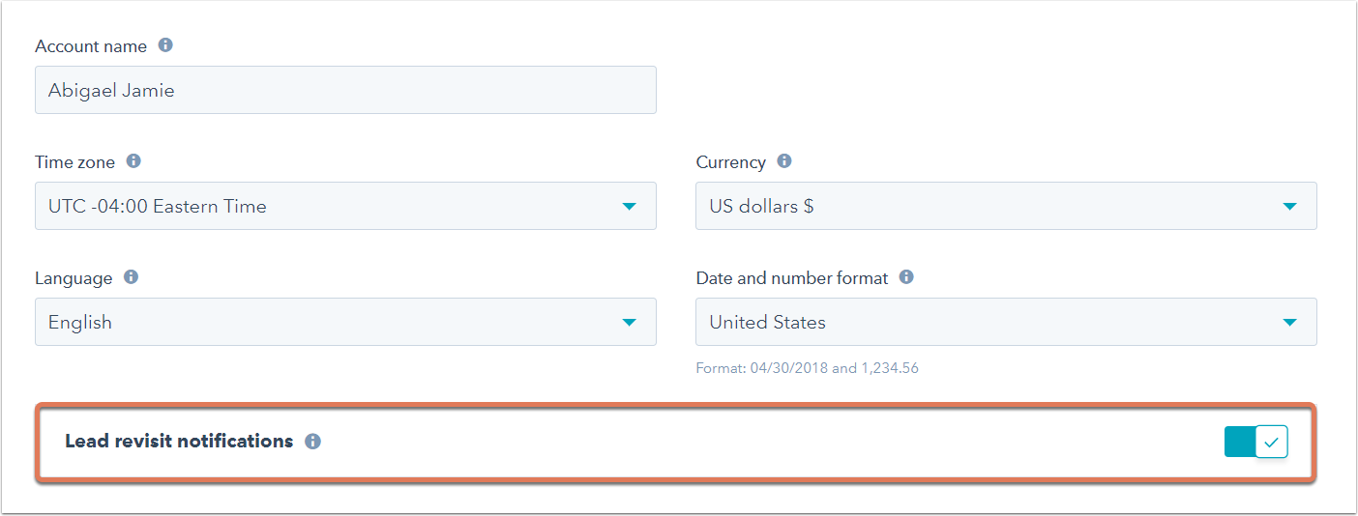The width and height of the screenshot is (1358, 516).
Task: Click the format example text under date format
Action: [807, 368]
